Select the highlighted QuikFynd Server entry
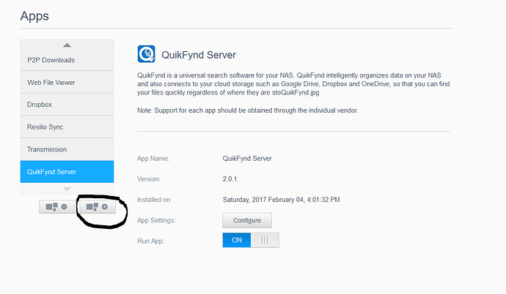The image size is (506, 294). (67, 172)
